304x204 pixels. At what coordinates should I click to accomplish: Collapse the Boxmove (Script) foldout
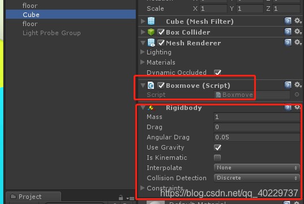143,86
